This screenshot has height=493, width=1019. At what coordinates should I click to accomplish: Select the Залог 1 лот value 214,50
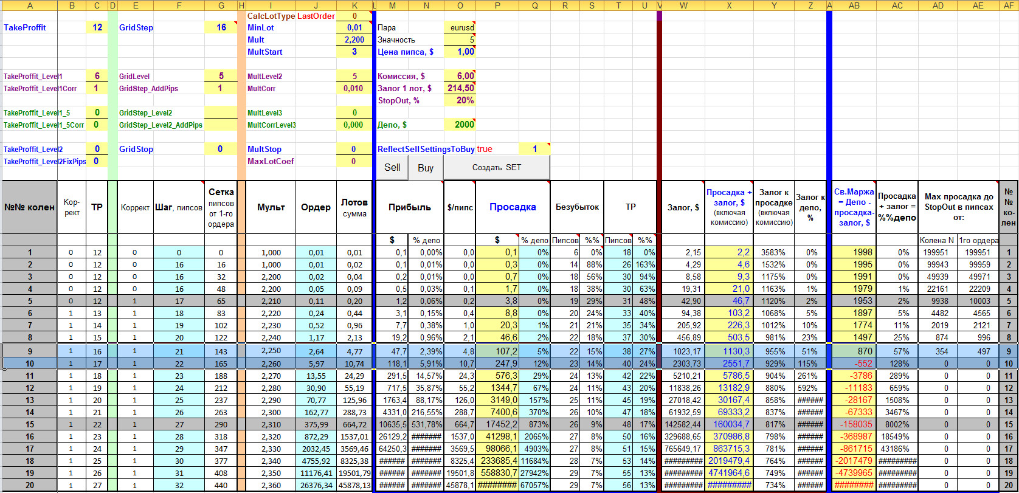tap(460, 88)
